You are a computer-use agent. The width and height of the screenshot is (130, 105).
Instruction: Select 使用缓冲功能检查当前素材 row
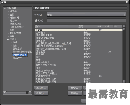pyautogui.click(x=79, y=46)
